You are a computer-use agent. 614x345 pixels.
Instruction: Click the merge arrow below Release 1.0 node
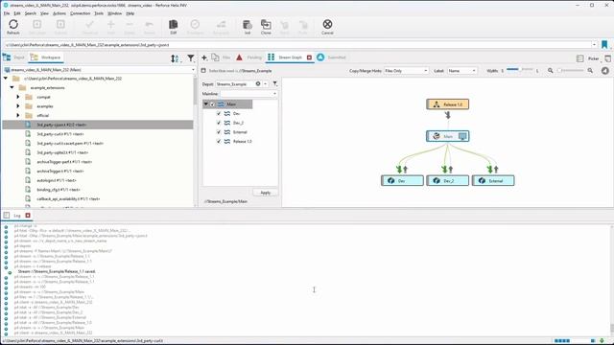pyautogui.click(x=448, y=115)
